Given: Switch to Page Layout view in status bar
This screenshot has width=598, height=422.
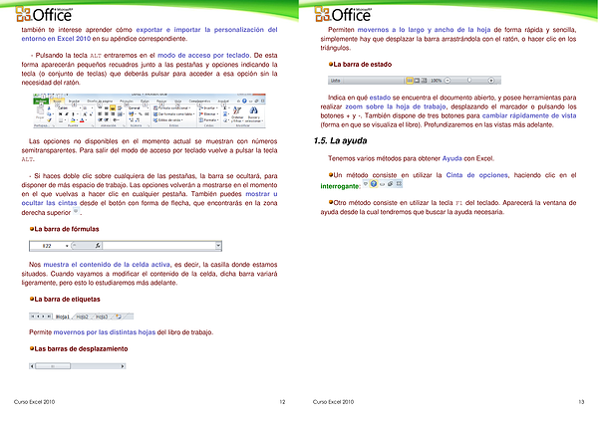Looking at the screenshot, I should pyautogui.click(x=417, y=81).
